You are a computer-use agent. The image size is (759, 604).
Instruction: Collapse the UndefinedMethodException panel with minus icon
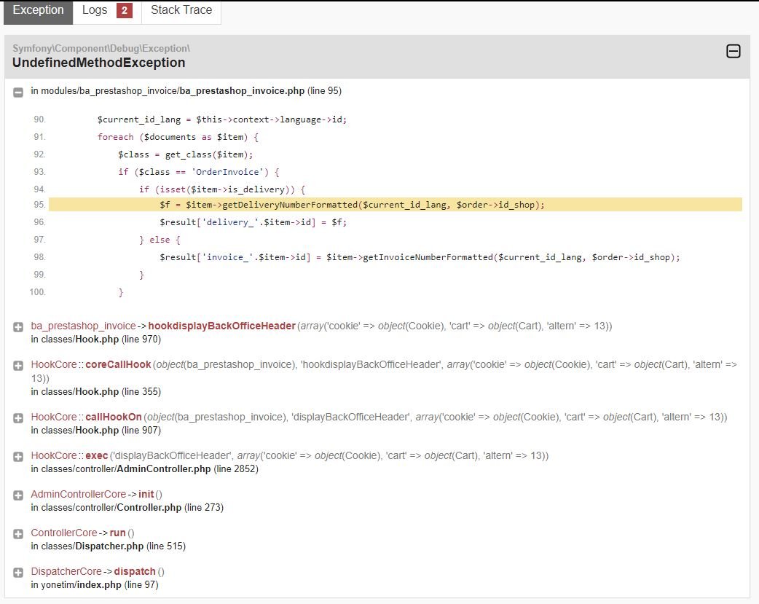734,51
